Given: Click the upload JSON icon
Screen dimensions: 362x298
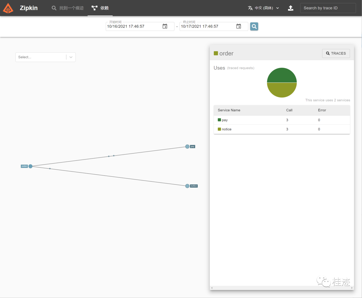Looking at the screenshot, I should click(x=291, y=8).
